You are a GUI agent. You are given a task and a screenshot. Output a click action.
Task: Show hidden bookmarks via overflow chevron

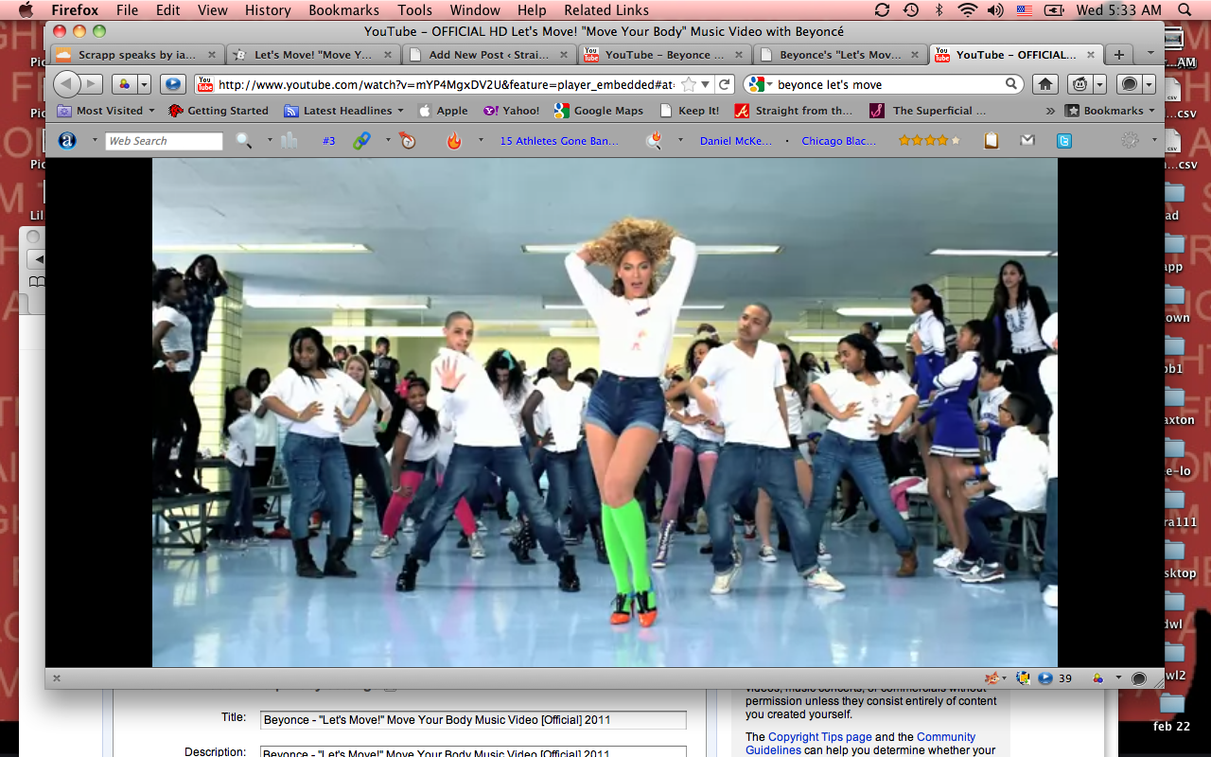[1050, 111]
